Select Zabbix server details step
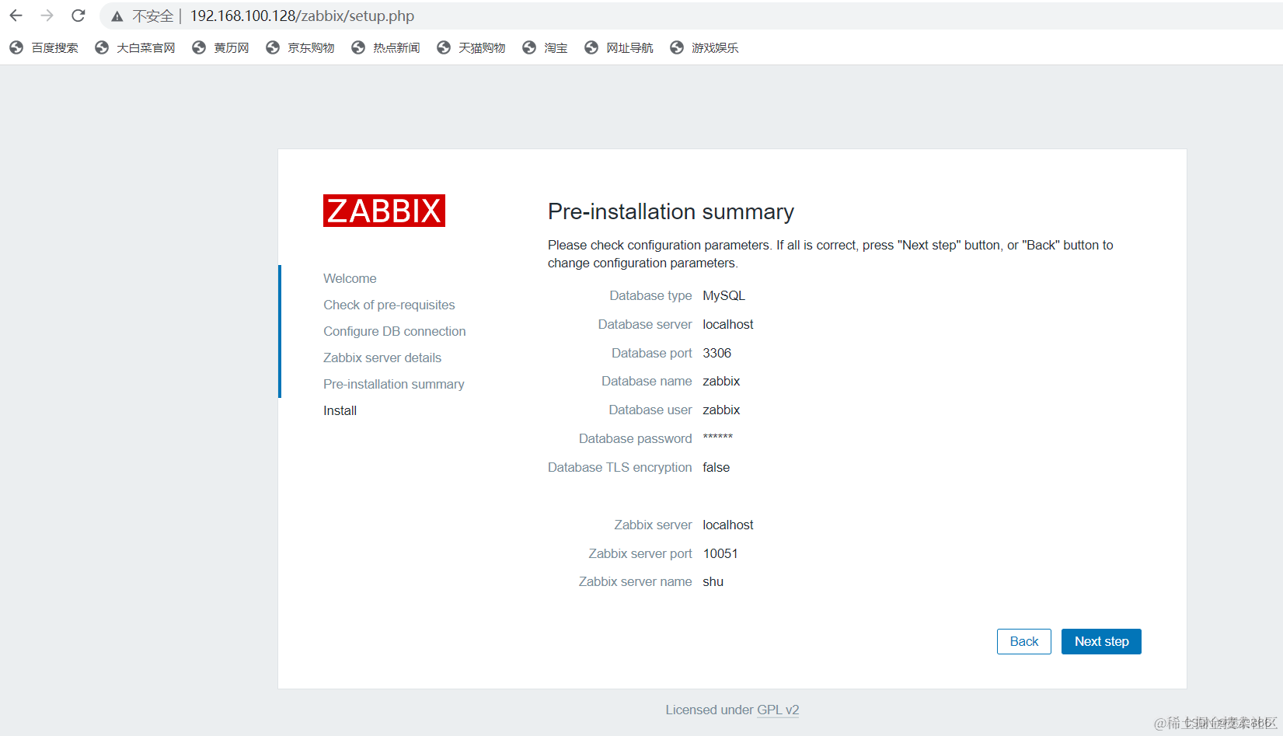 (382, 358)
